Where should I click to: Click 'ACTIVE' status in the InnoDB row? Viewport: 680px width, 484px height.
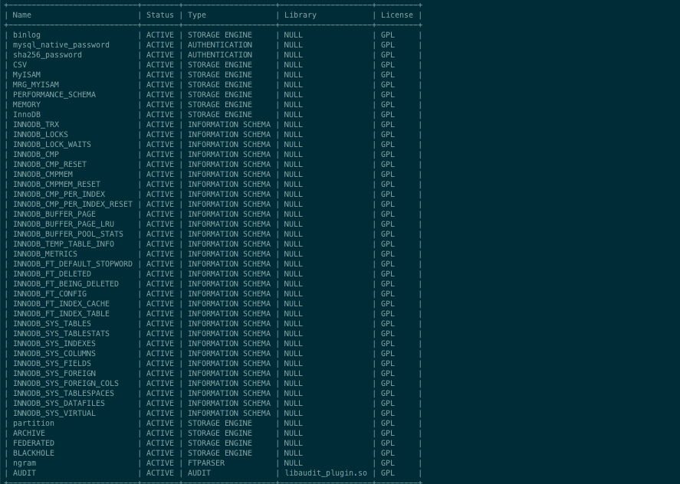pos(160,115)
